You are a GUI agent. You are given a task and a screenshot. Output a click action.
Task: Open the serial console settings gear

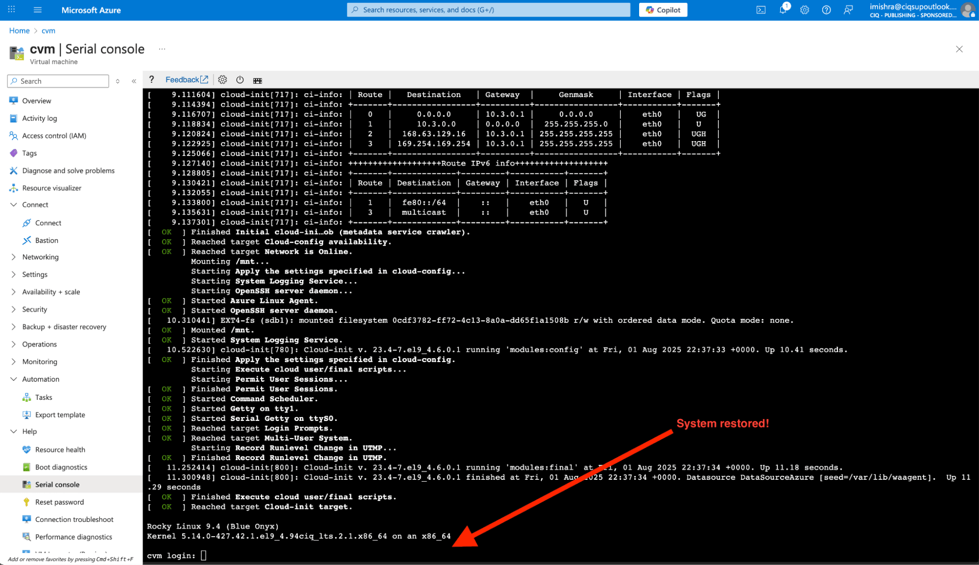222,80
